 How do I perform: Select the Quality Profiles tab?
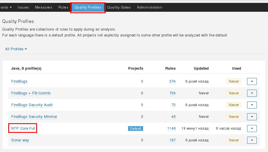pyautogui.click(x=88, y=8)
